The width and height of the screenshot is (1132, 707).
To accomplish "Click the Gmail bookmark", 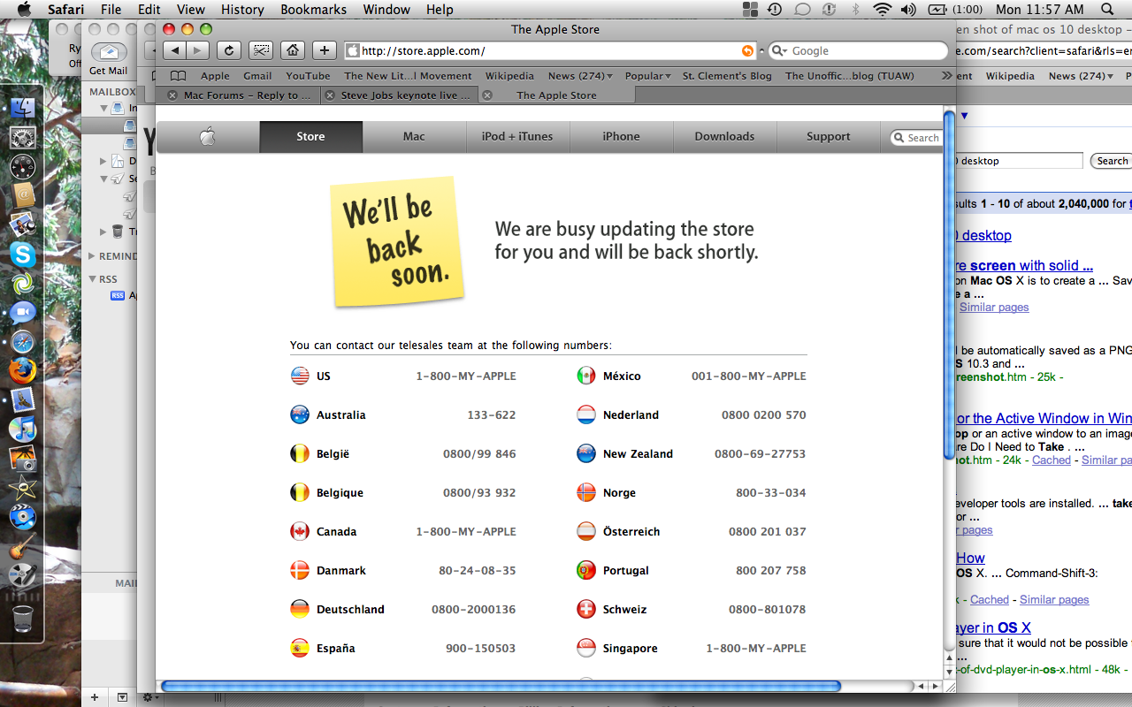I will pyautogui.click(x=257, y=76).
